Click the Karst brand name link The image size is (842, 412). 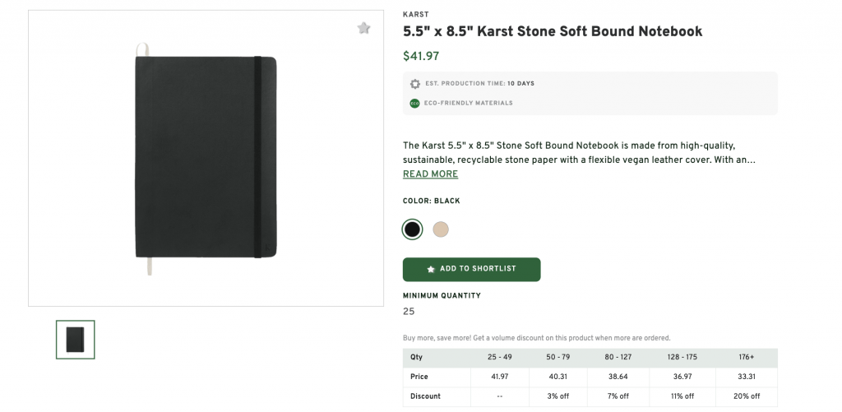(415, 15)
